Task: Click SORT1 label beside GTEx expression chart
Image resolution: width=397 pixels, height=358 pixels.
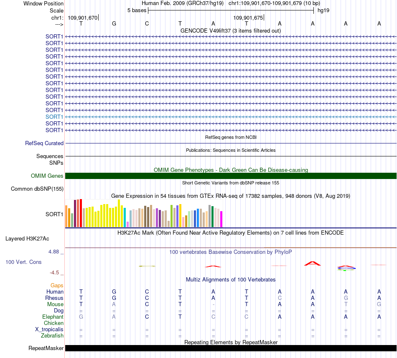Action: click(x=54, y=215)
